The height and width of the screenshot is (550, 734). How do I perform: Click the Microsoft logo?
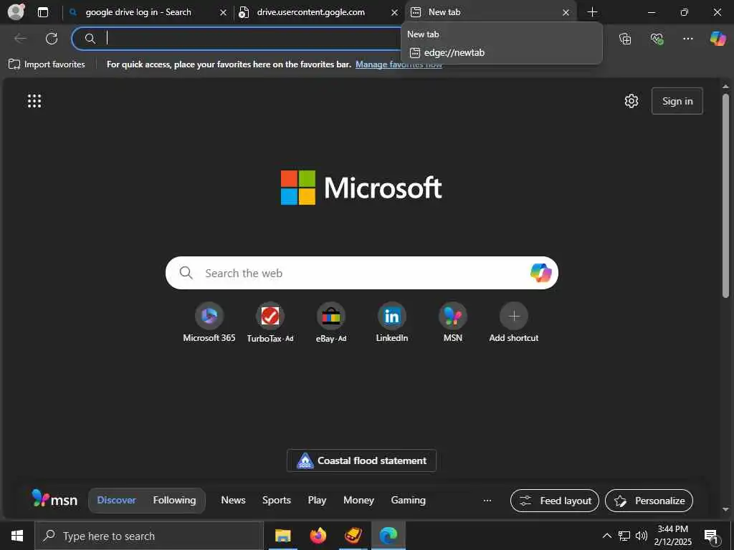point(361,188)
